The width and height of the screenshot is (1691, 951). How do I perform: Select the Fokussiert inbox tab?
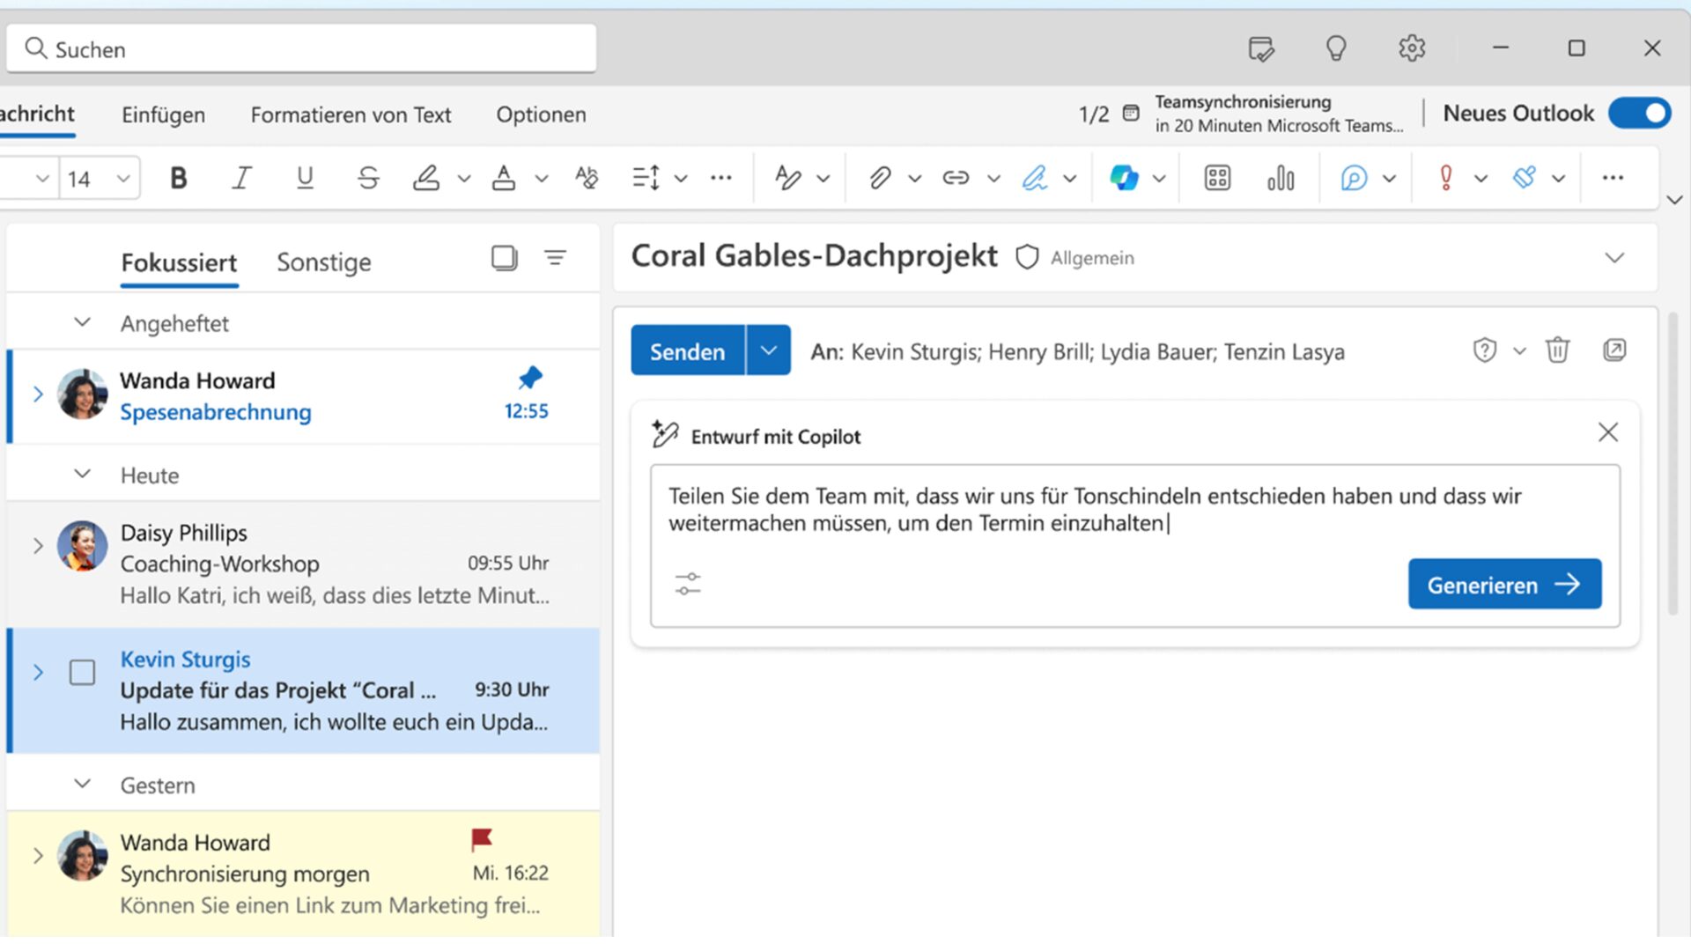click(x=179, y=262)
